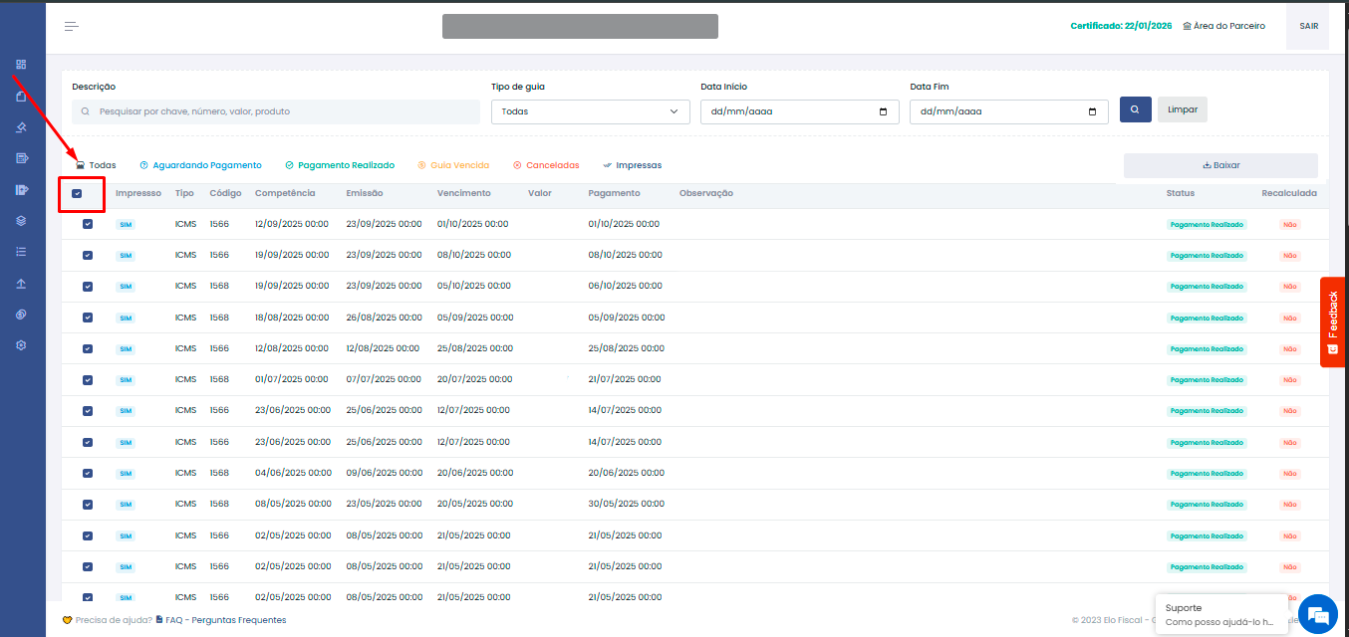Click the Vencimento column header
Image resolution: width=1349 pixels, height=637 pixels.
click(464, 193)
